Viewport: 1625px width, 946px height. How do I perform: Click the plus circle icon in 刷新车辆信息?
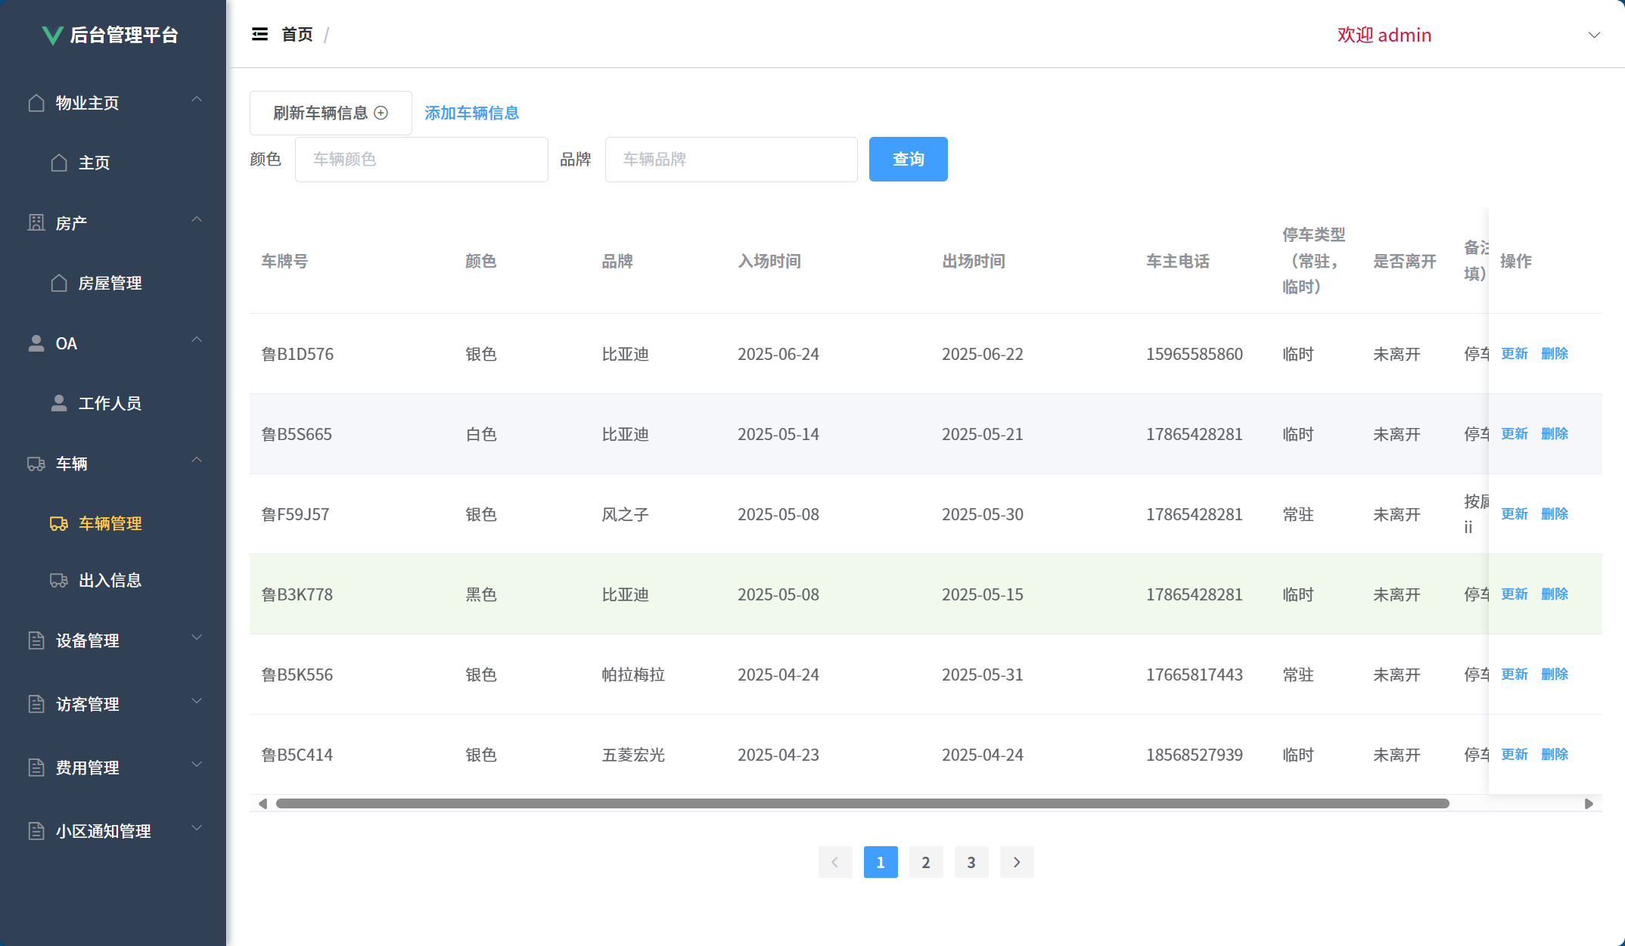tap(381, 113)
